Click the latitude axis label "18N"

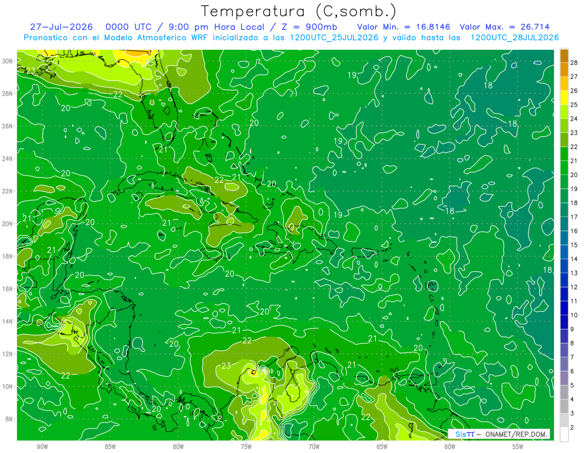(x=8, y=256)
